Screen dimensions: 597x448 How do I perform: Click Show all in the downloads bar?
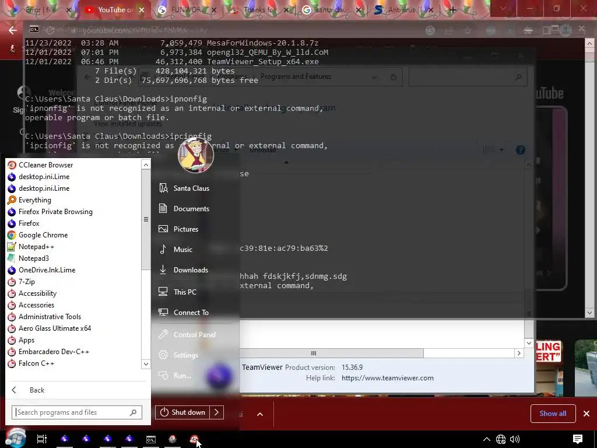point(553,414)
